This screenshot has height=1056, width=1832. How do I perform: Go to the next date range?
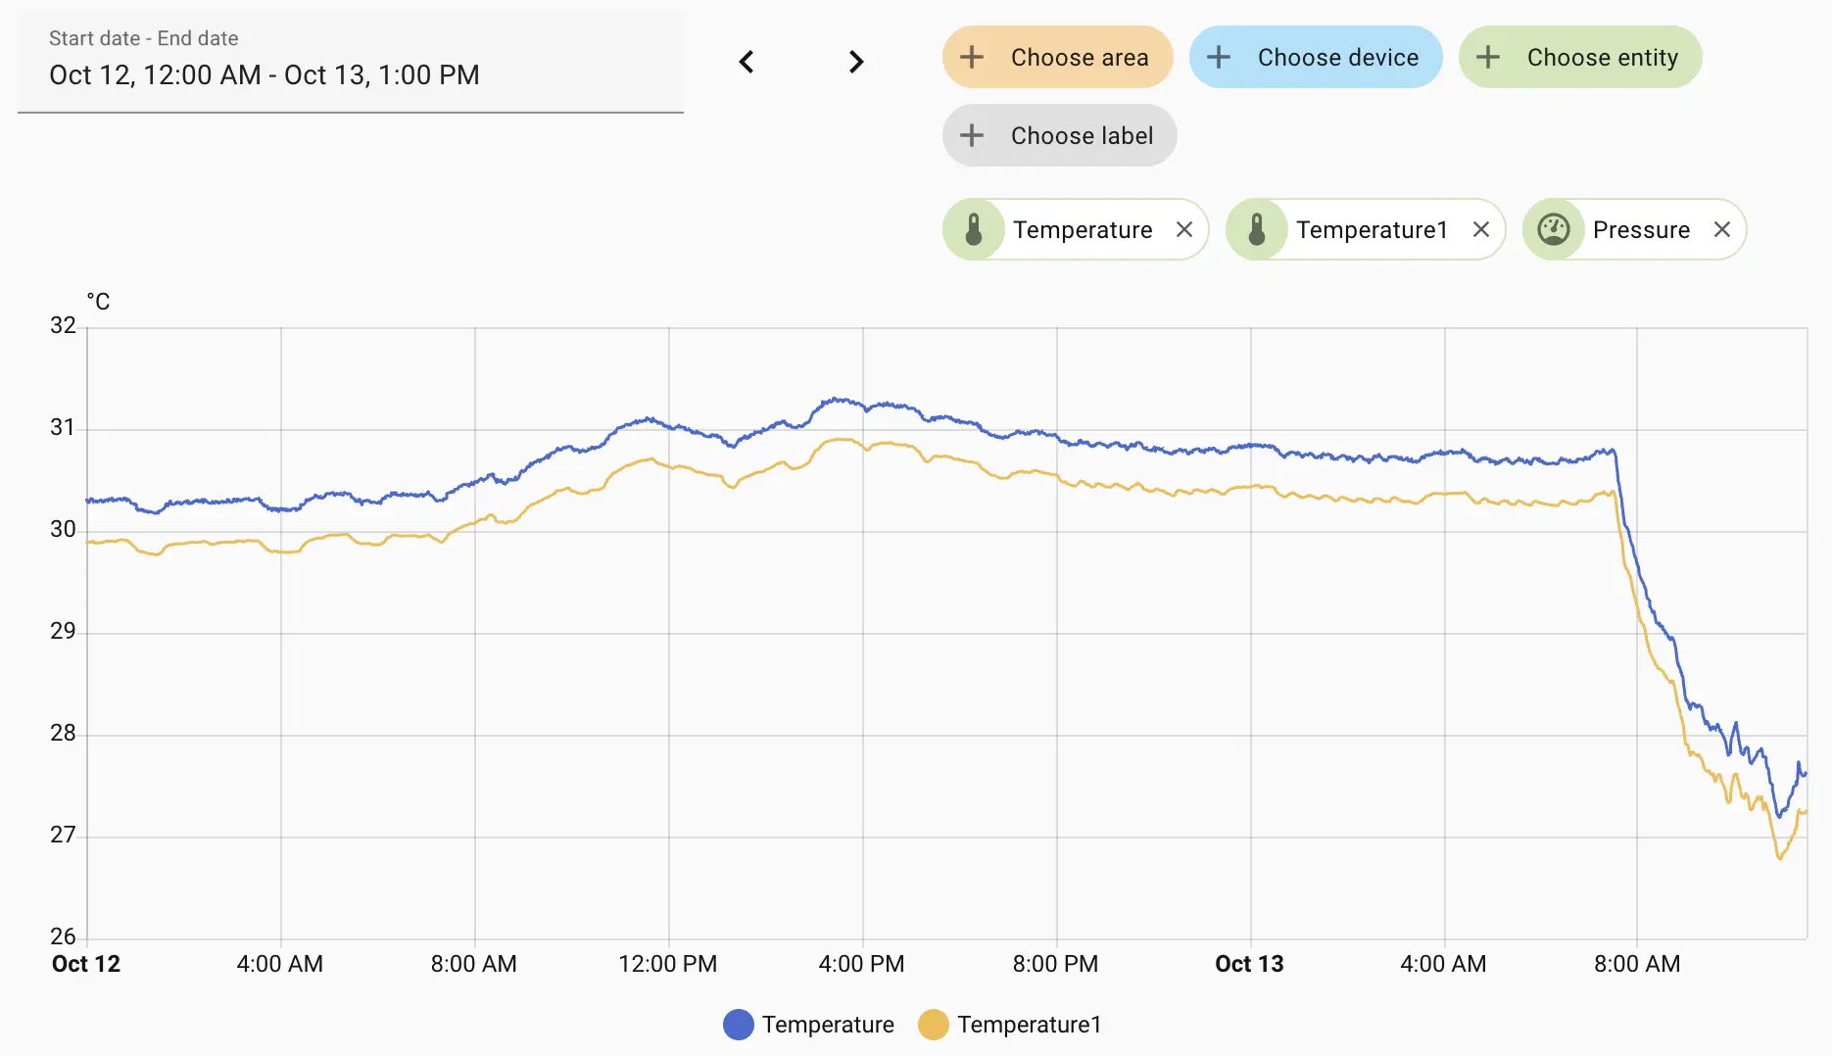(x=856, y=62)
